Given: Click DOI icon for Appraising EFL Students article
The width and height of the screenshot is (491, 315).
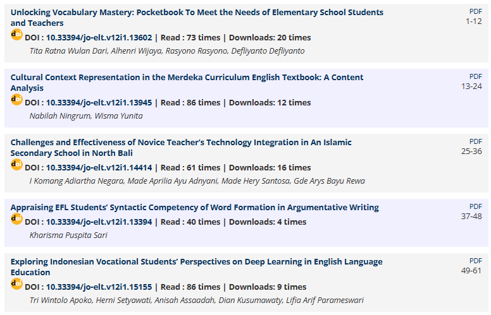Looking at the screenshot, I should (16, 219).
